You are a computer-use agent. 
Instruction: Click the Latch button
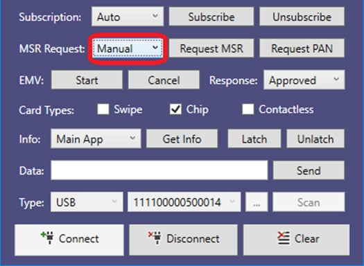click(254, 139)
